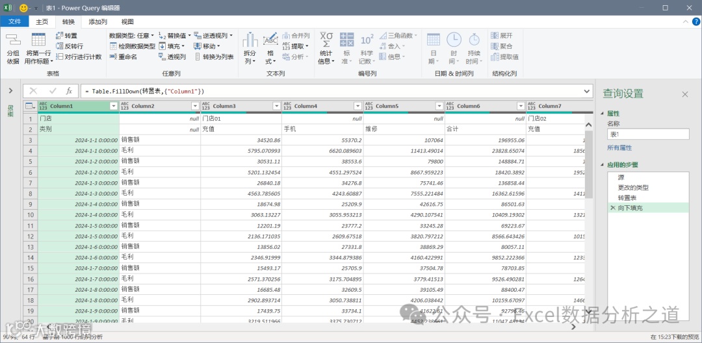Select cell 门店01 in Column3
702x343 pixels.
pos(241,119)
